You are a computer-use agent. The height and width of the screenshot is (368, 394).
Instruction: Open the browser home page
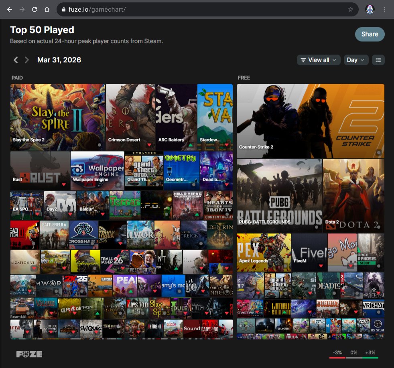(x=47, y=10)
